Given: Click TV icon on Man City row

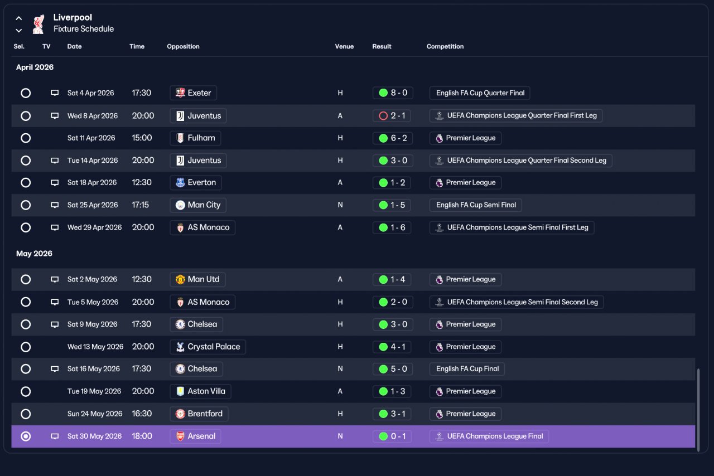Looking at the screenshot, I should [55, 205].
